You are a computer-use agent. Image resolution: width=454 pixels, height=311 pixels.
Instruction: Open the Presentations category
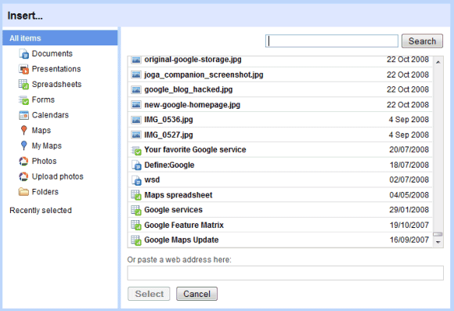pyautogui.click(x=56, y=69)
